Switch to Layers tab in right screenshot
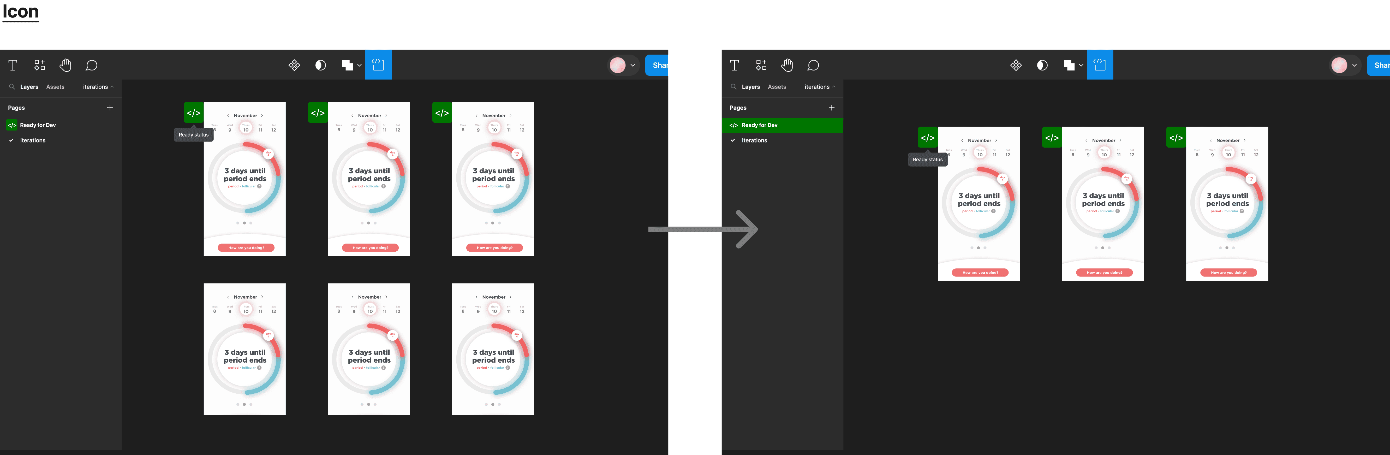The width and height of the screenshot is (1390, 455). pos(750,87)
